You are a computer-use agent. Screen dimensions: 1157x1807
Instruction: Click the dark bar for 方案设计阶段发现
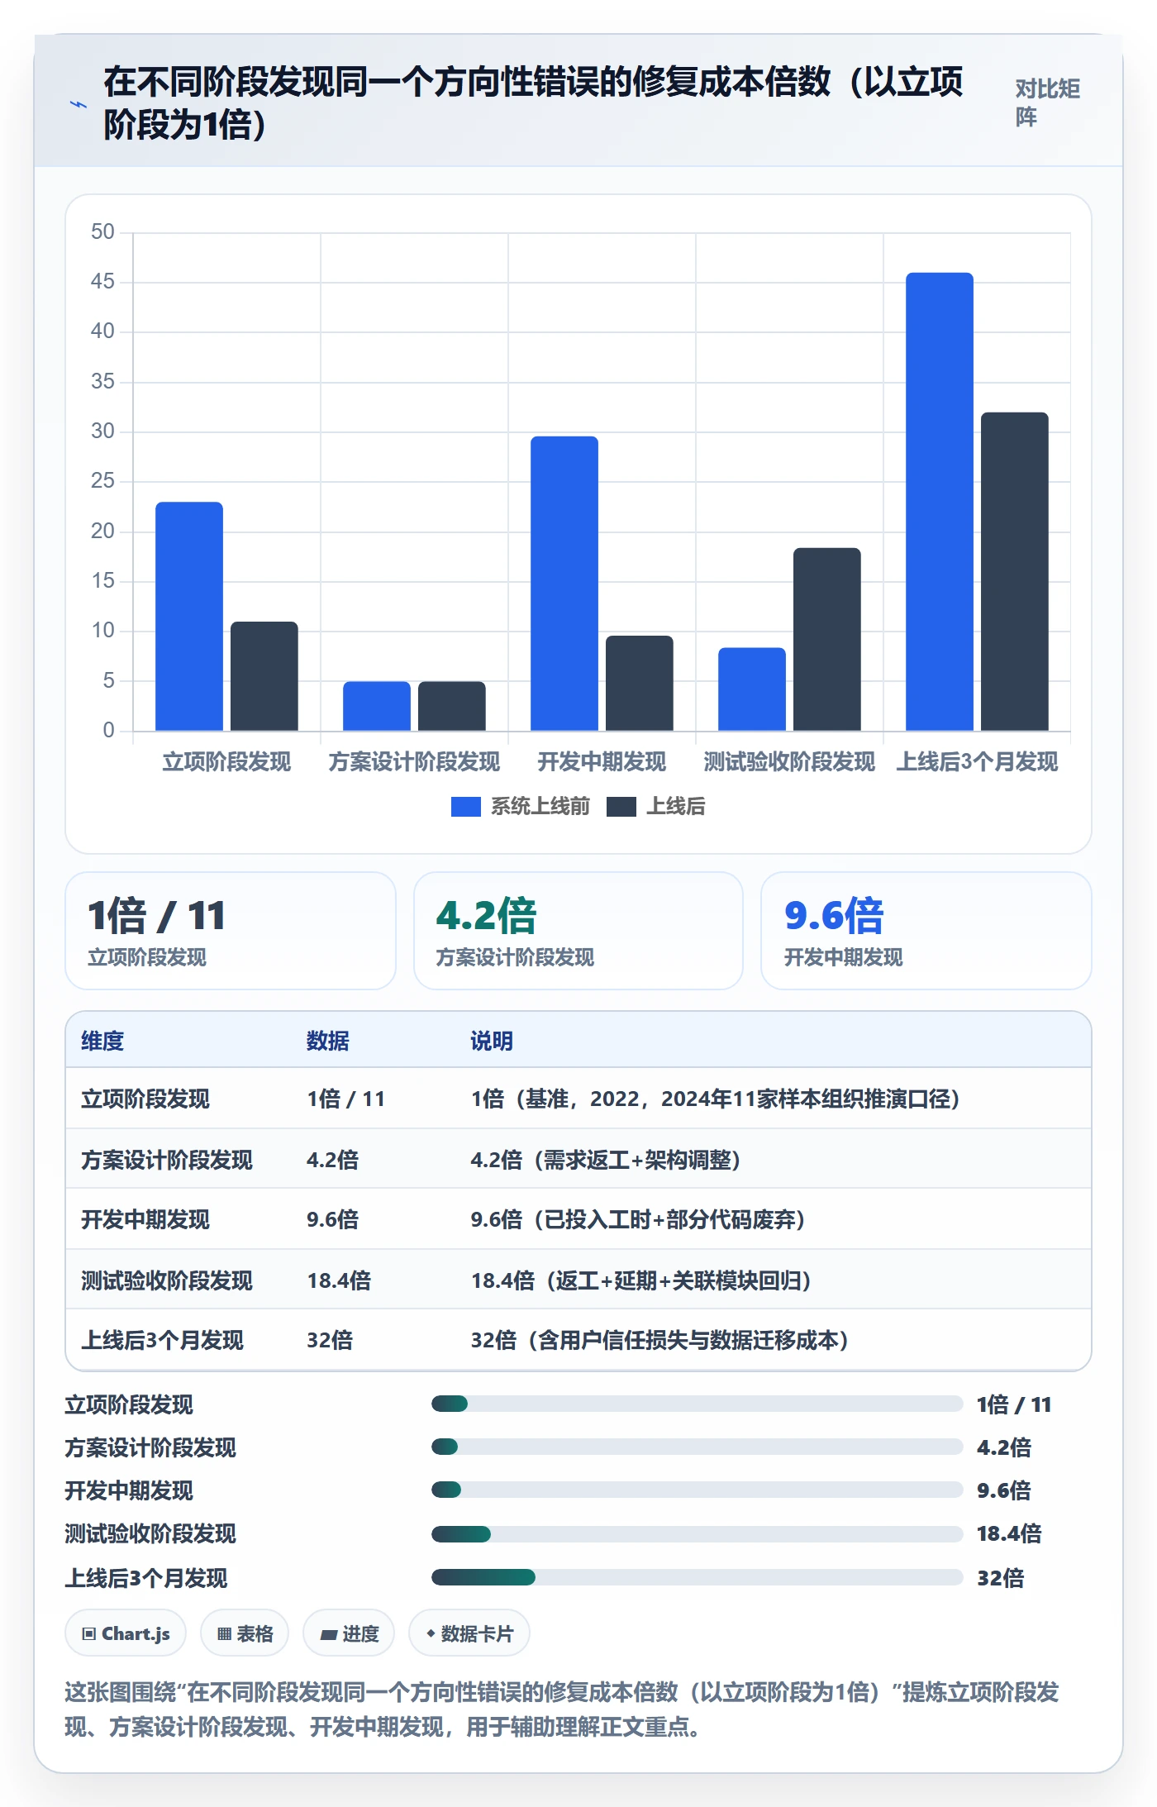pos(452,706)
